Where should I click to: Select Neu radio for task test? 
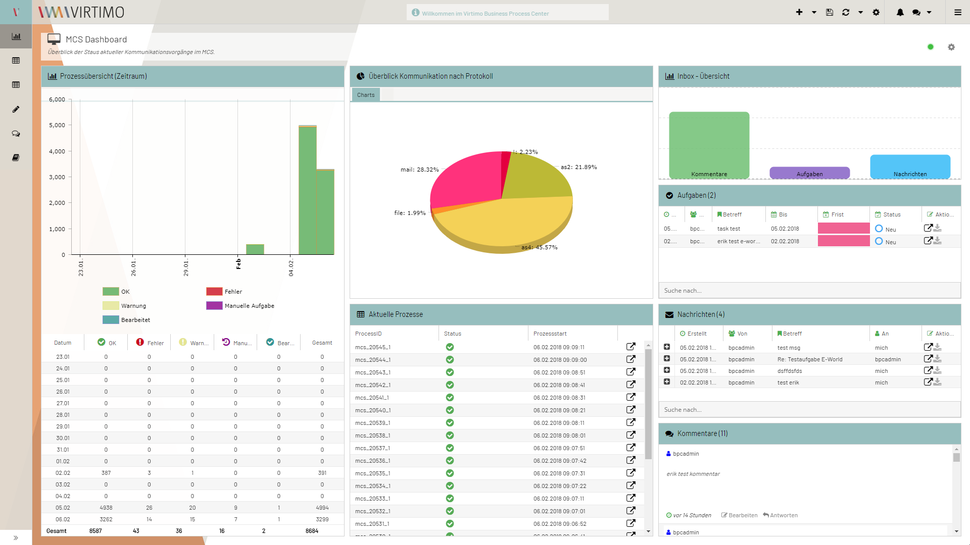pos(879,229)
